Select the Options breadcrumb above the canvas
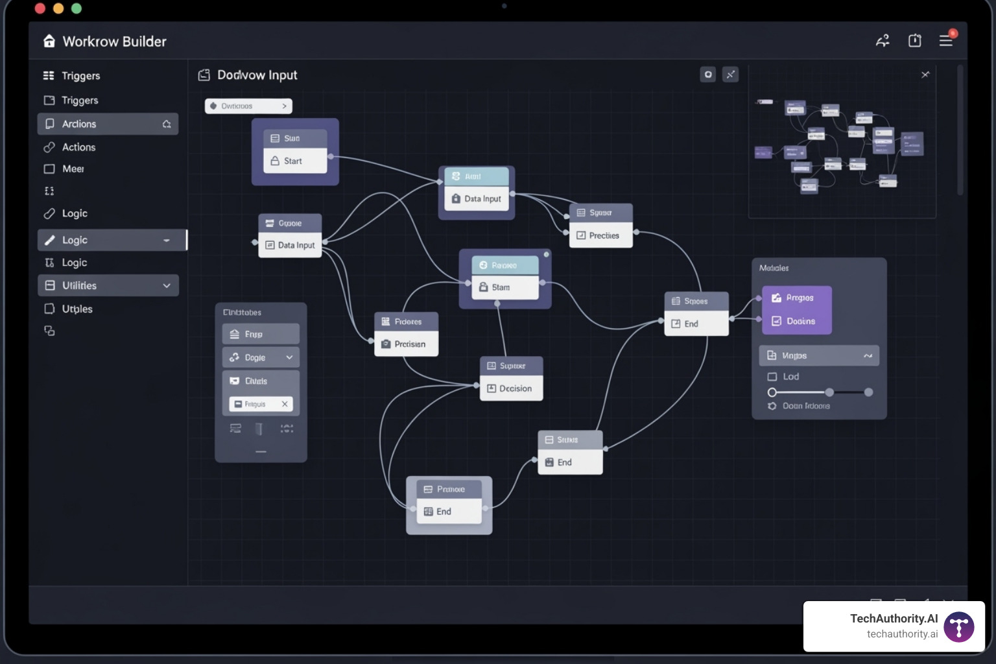The width and height of the screenshot is (996, 664). point(248,105)
